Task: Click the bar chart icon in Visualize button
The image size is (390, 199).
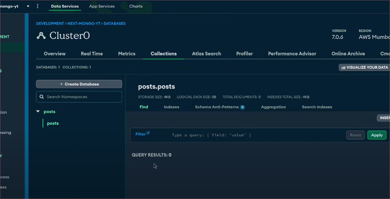Action: point(343,67)
